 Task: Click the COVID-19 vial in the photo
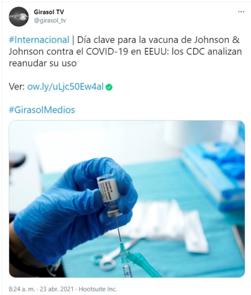click(109, 195)
